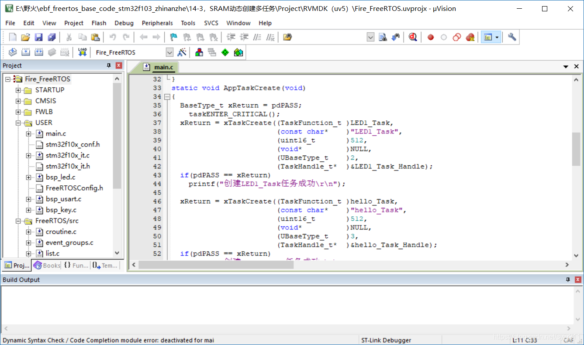Click the Open file folder icon
This screenshot has width=584, height=345.
(x=26, y=38)
